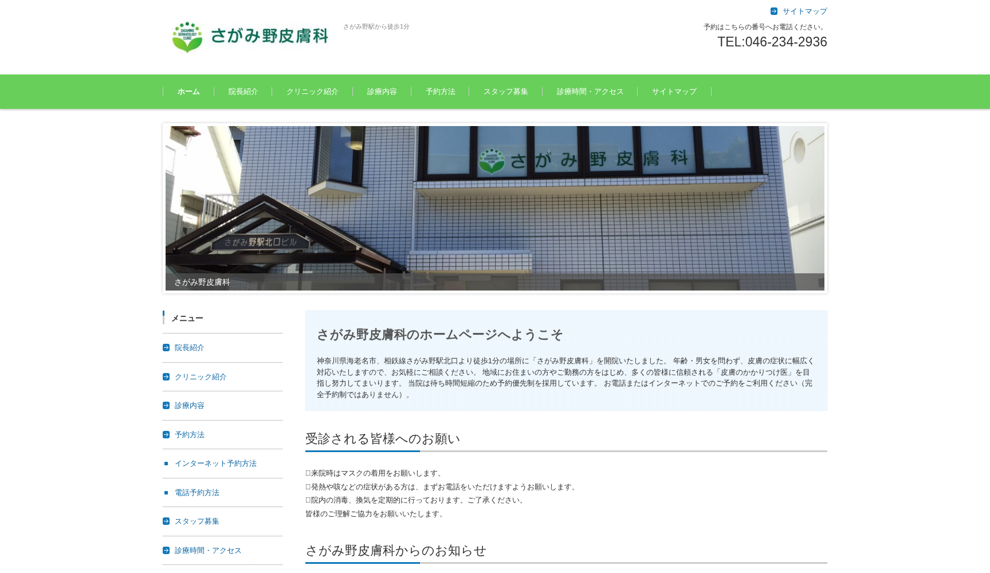Image resolution: width=990 pixels, height=573 pixels.
Task: Click arrow icon next to sidebar クリニック紹介
Action: (x=166, y=377)
